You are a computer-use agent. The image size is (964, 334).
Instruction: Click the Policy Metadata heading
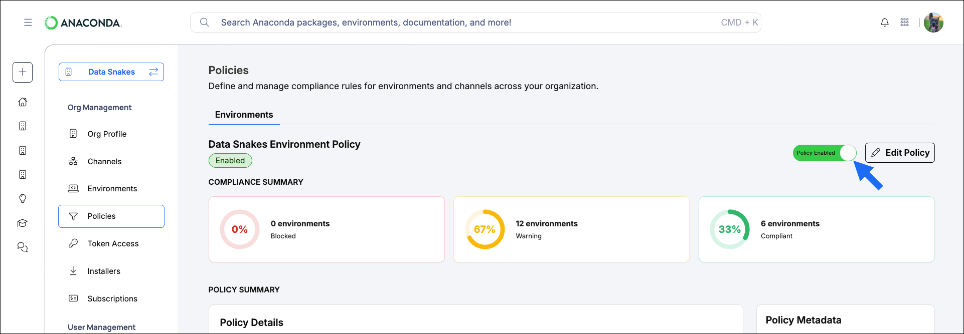pos(804,320)
